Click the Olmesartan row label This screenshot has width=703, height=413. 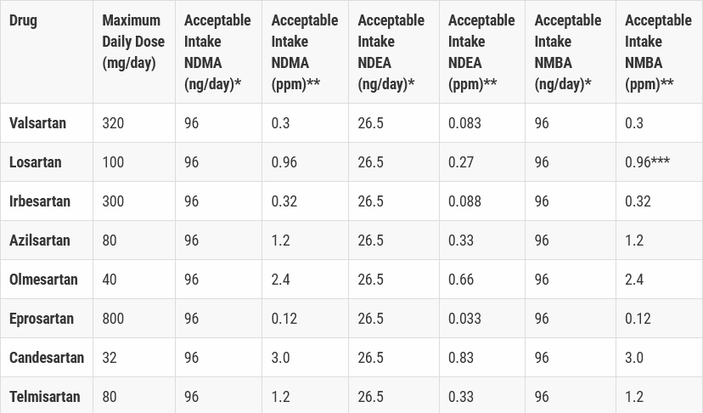click(43, 280)
